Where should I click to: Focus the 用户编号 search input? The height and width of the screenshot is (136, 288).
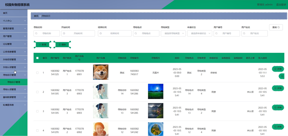click(x=227, y=34)
